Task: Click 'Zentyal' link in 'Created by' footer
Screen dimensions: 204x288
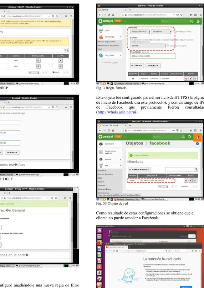Action: click(x=115, y=62)
